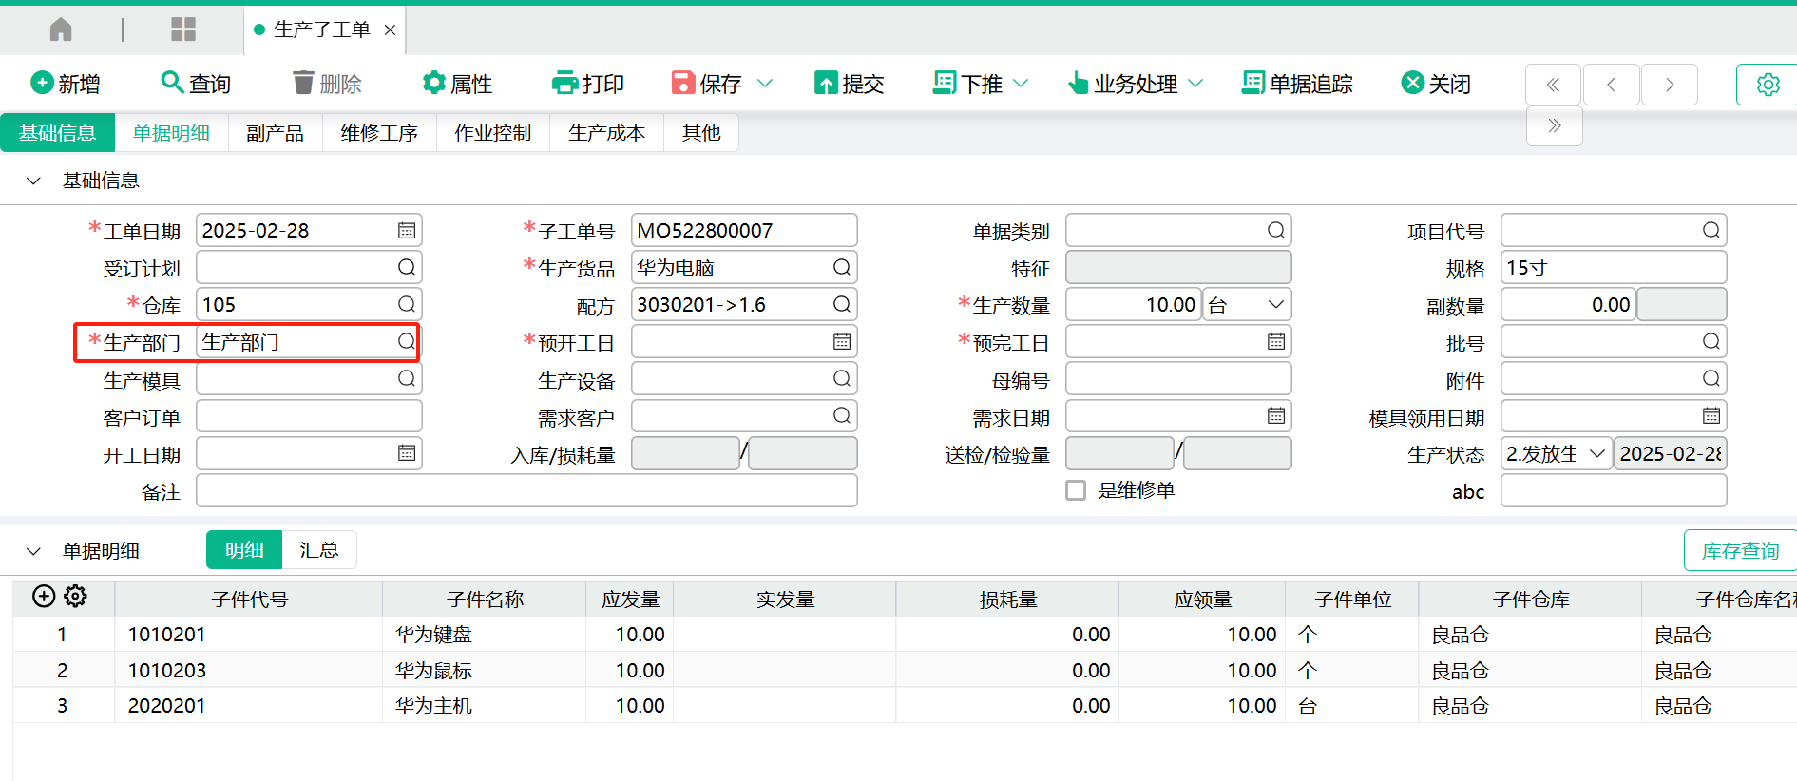The height and width of the screenshot is (781, 1797).
Task: Expand the 生产数量 unit dropdown
Action: tap(1276, 304)
